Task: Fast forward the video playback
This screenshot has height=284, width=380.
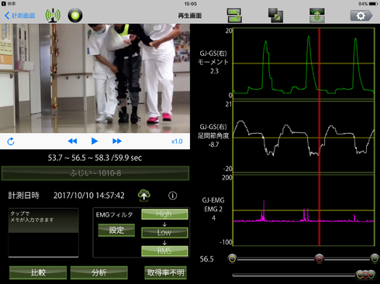Action: coord(117,141)
